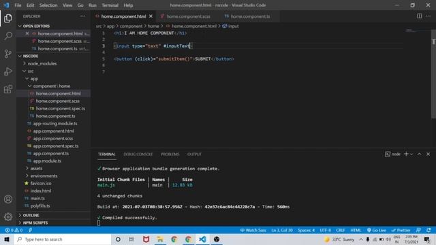Click the taskbar search box
Viewport: 436px width, 245px height.
pos(63,239)
